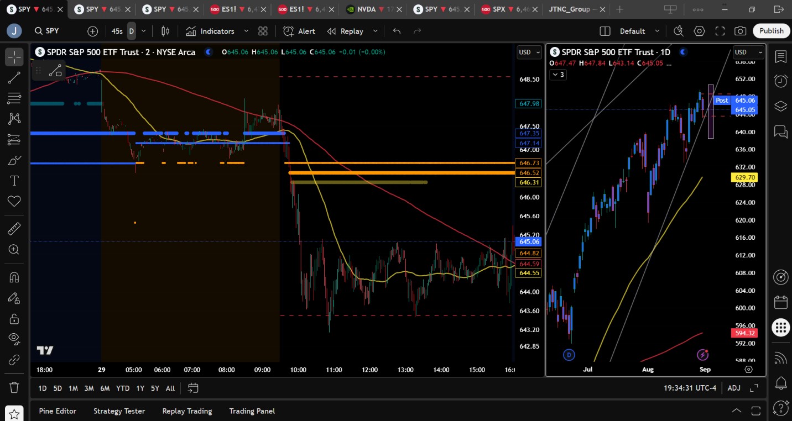Open the chats panel in the sidebar

tap(781, 131)
